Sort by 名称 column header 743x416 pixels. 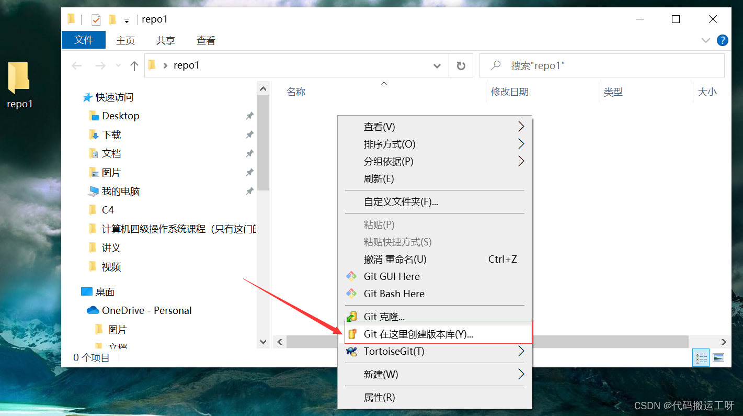(x=296, y=92)
